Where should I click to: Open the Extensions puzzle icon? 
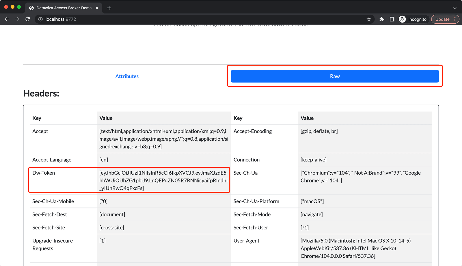tap(382, 19)
